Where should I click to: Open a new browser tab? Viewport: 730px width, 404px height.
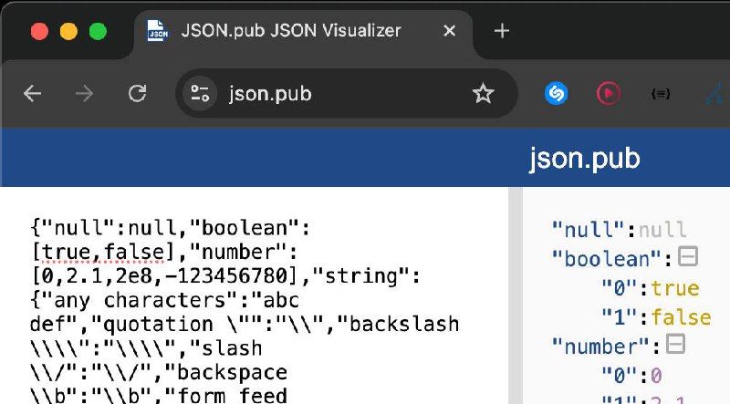tap(501, 31)
